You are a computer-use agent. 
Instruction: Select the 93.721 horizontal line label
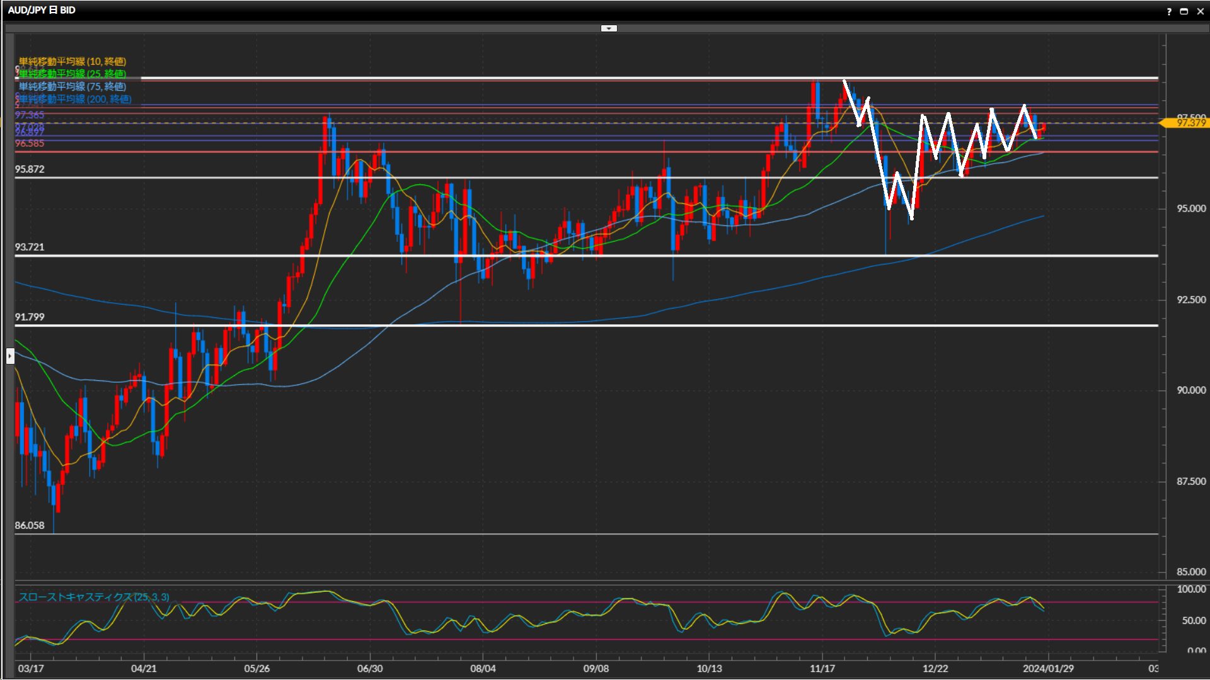tap(30, 247)
